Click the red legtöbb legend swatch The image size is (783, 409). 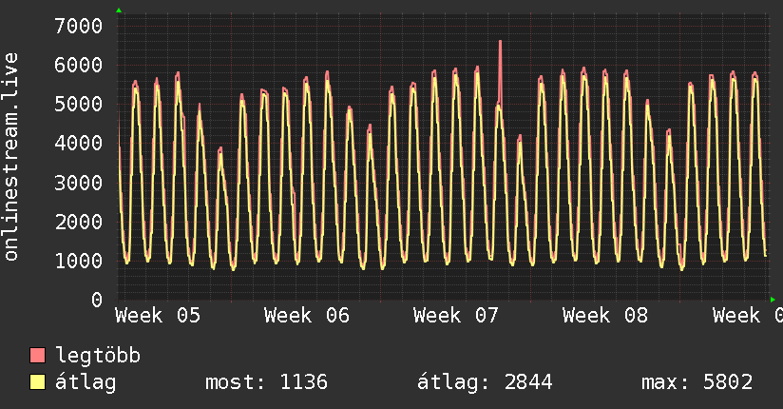tap(38, 357)
